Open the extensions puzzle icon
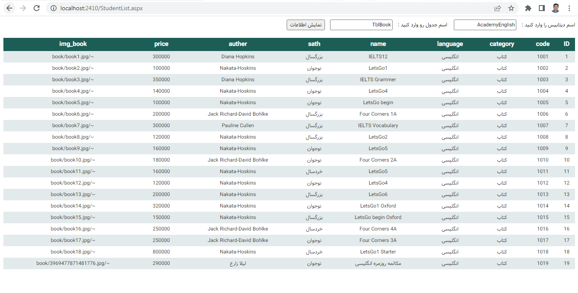578x293 pixels. [528, 8]
